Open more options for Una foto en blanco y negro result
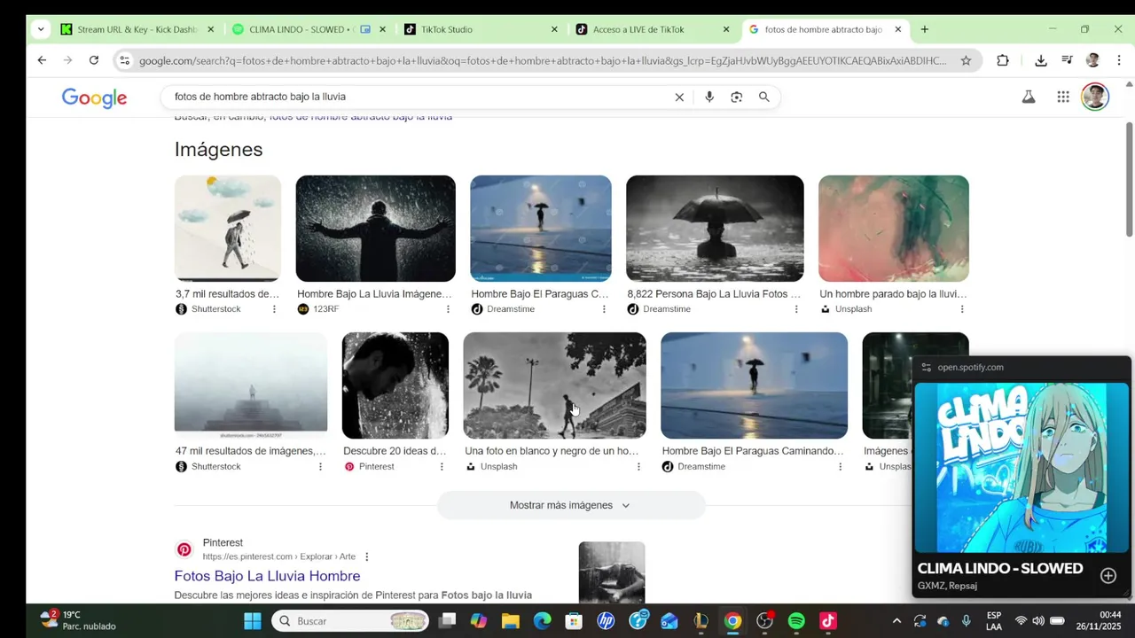The height and width of the screenshot is (638, 1135). (x=638, y=467)
